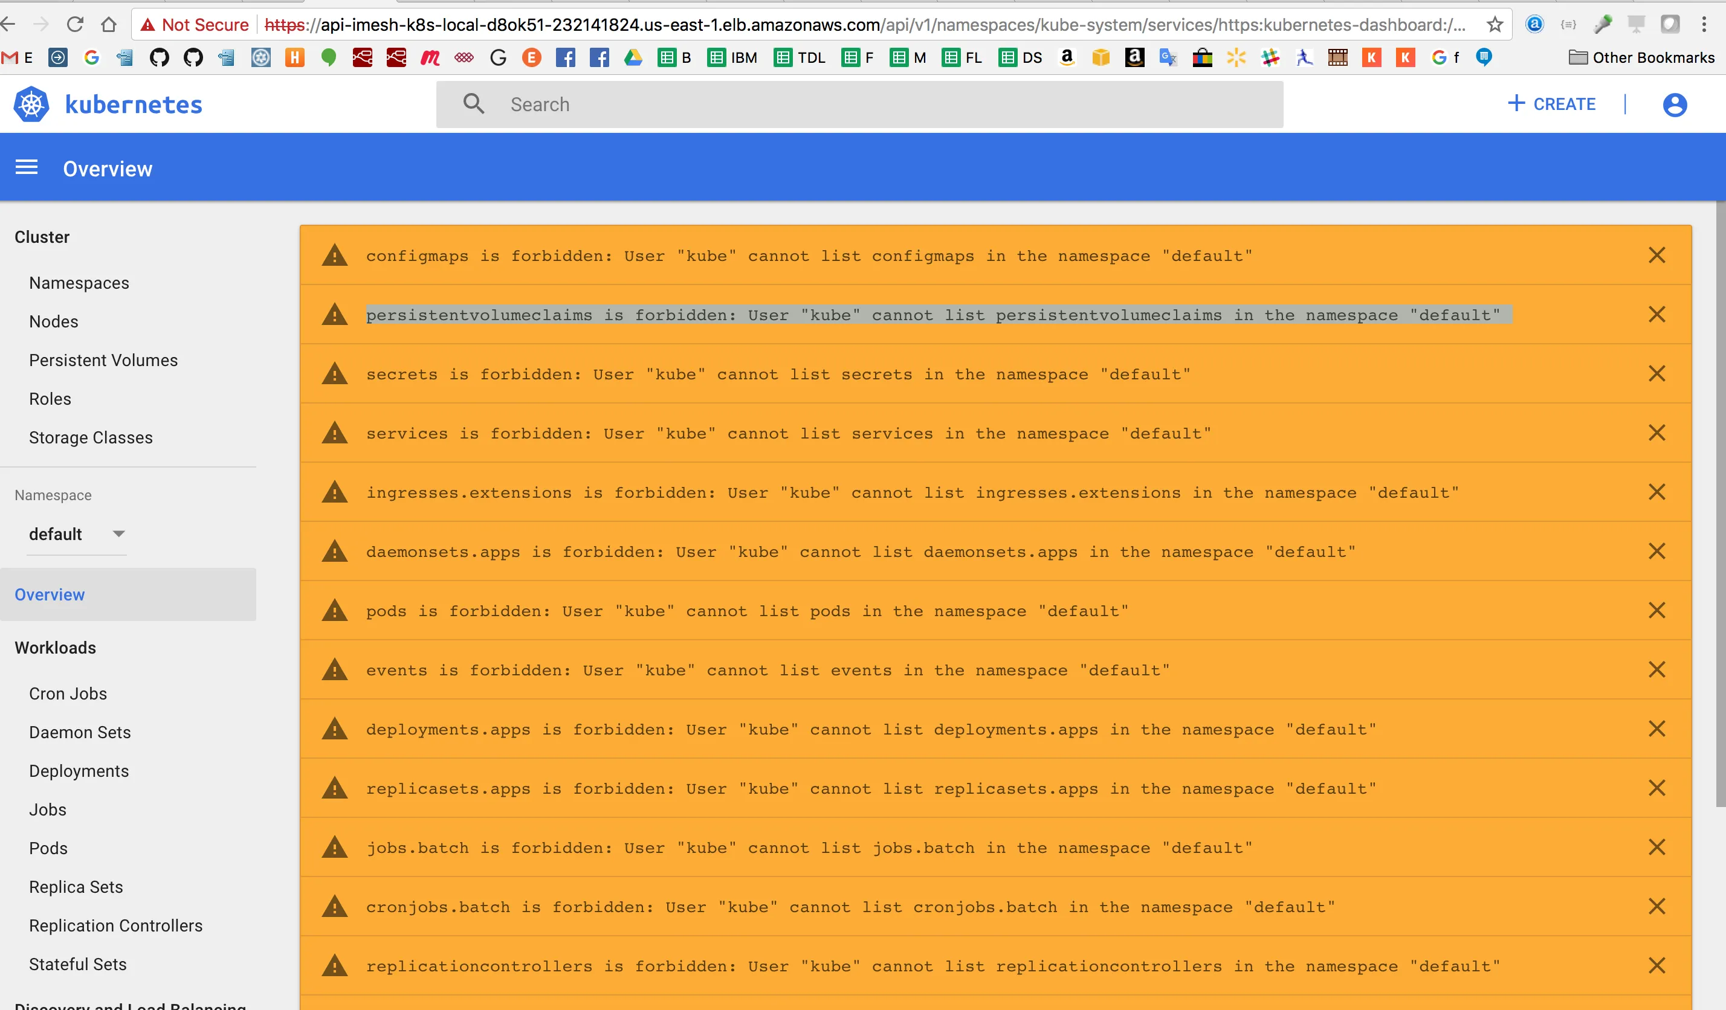1726x1010 pixels.
Task: Open Persistent Volumes in the sidebar
Action: click(103, 360)
